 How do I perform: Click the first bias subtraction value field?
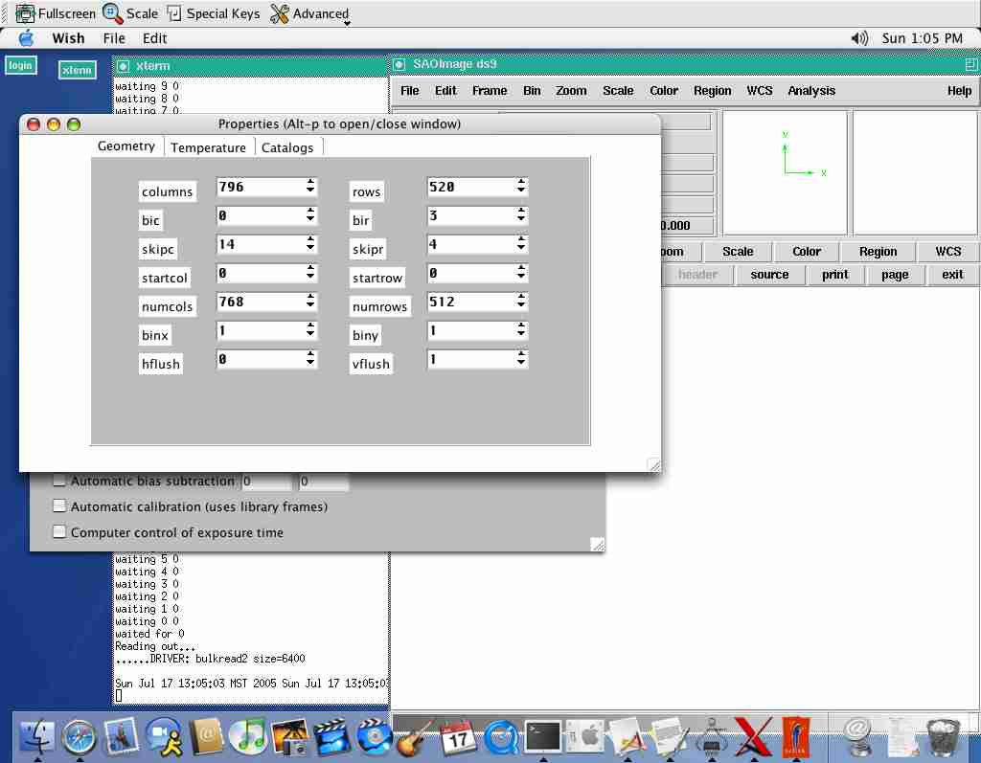[x=267, y=481]
